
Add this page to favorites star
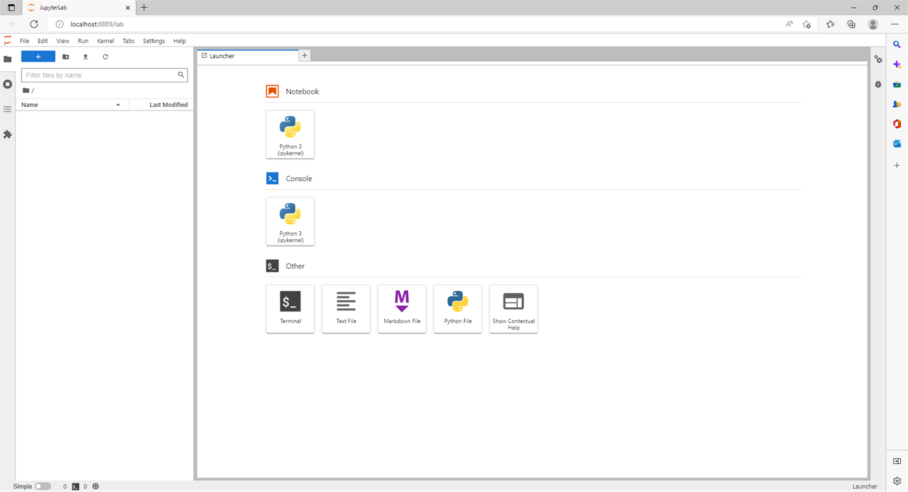[806, 24]
